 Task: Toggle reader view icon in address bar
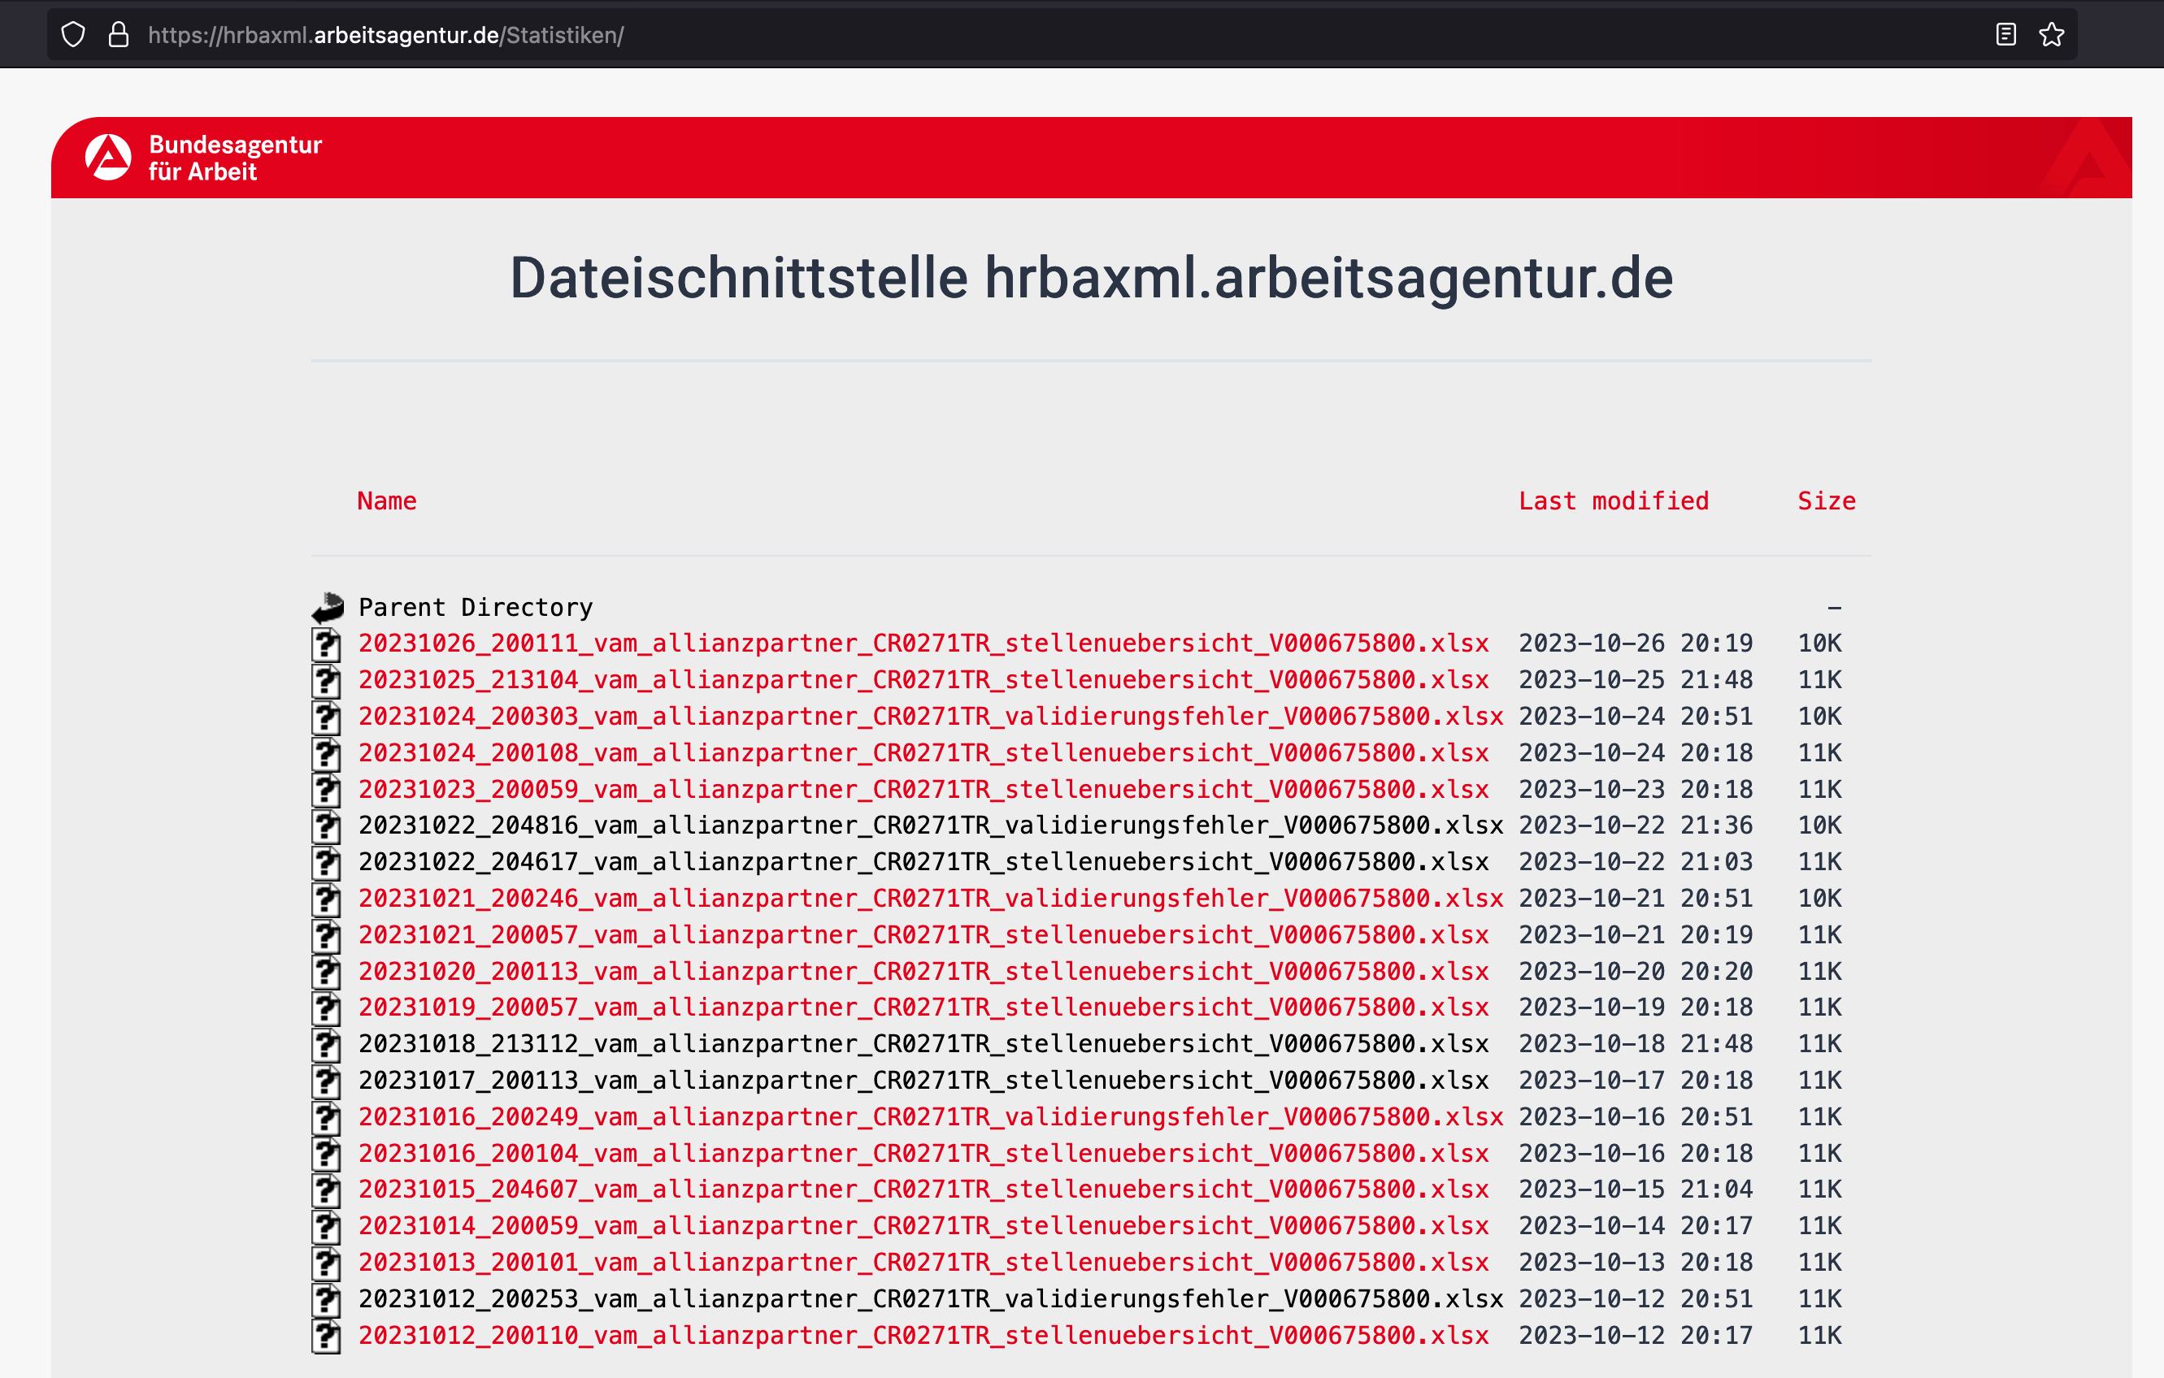[2005, 35]
